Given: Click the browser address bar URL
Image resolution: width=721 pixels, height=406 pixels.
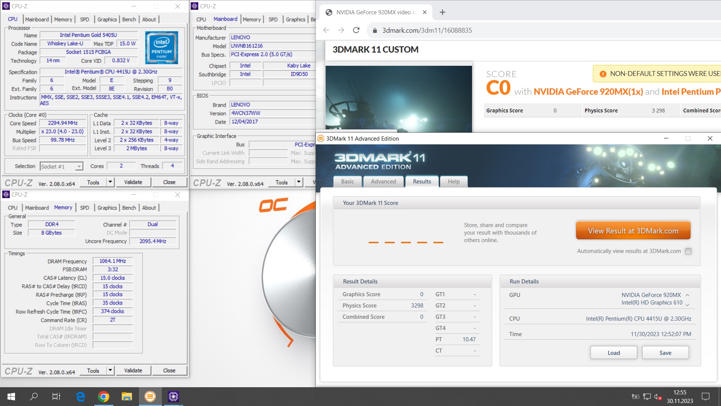Looking at the screenshot, I should 427,30.
